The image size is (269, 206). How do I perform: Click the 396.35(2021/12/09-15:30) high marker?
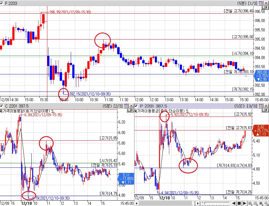coord(70,12)
